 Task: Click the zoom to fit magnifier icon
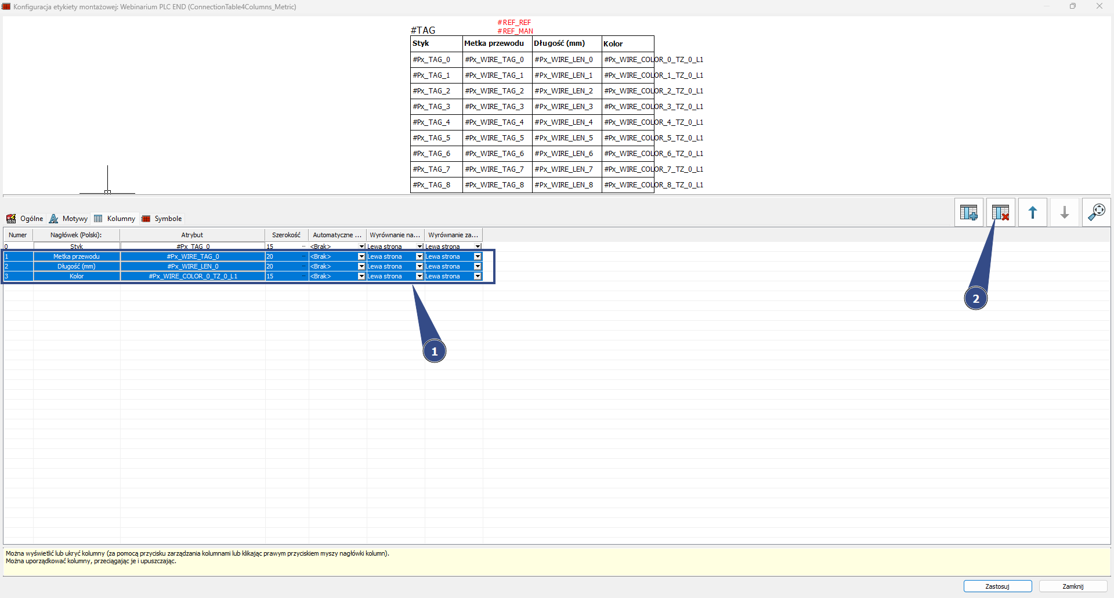click(x=1096, y=213)
